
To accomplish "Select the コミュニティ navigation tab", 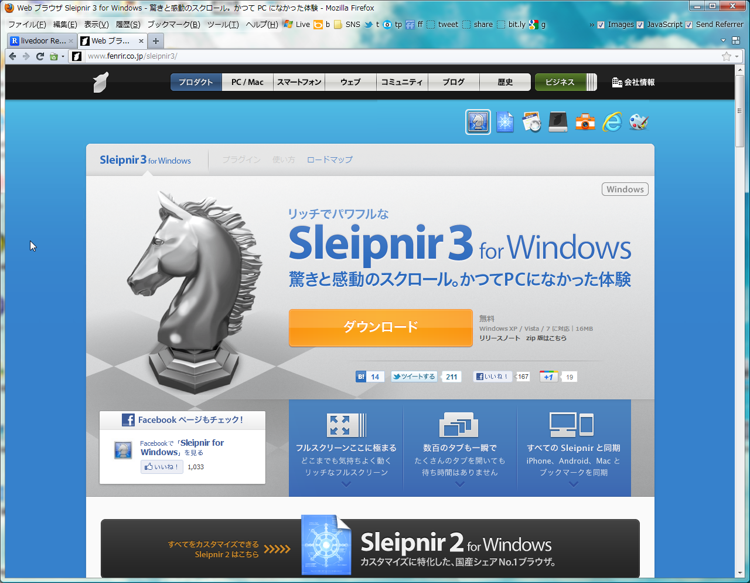I will click(402, 82).
